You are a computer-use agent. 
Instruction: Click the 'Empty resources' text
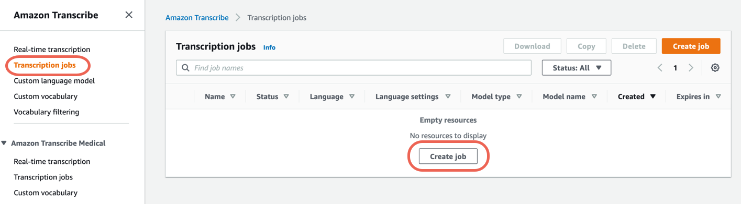(x=448, y=120)
